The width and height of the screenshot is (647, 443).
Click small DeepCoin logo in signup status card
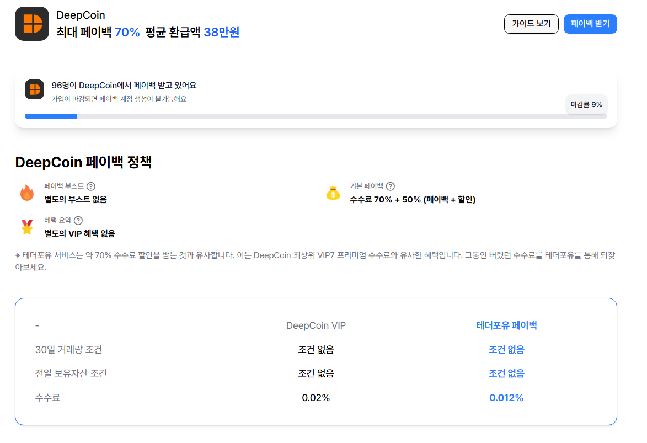coord(34,89)
